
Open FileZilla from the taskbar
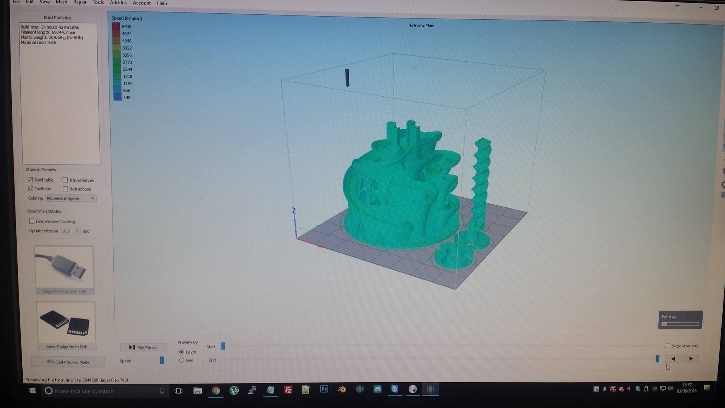[288, 390]
